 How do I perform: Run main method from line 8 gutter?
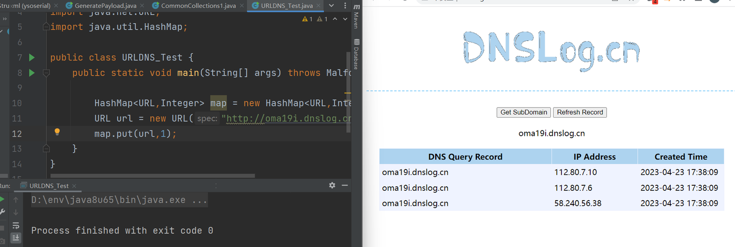pos(32,73)
